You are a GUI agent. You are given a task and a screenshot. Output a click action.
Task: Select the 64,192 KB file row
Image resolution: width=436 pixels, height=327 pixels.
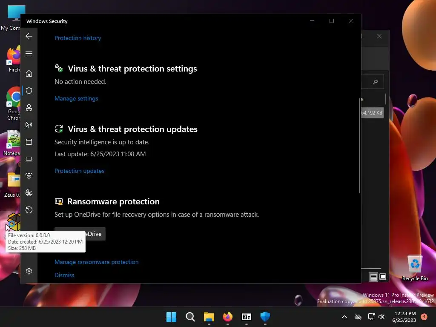pyautogui.click(x=372, y=113)
